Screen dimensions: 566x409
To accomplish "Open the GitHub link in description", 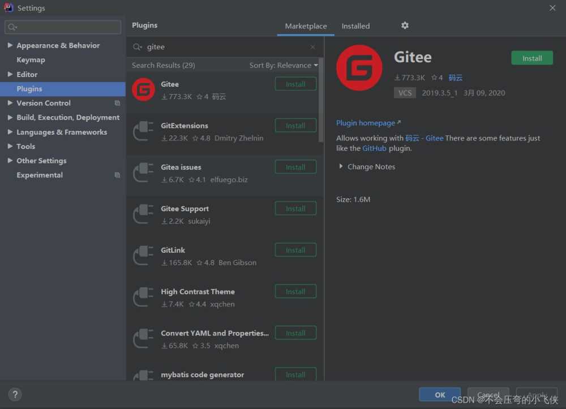I will [x=374, y=148].
